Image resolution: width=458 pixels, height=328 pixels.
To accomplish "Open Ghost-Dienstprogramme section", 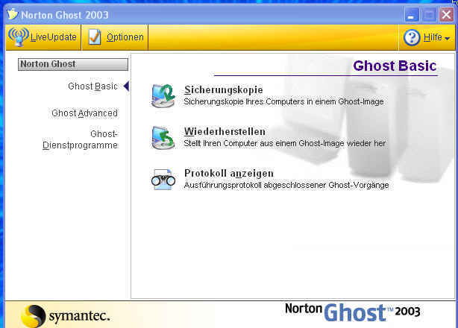I will pos(80,140).
